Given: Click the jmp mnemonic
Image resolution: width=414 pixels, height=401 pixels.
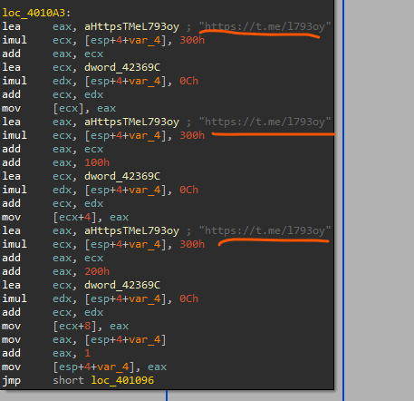Looking at the screenshot, I should click(x=11, y=381).
